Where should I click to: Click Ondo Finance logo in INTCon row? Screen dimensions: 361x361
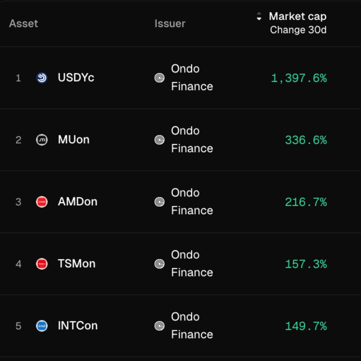[x=159, y=326]
